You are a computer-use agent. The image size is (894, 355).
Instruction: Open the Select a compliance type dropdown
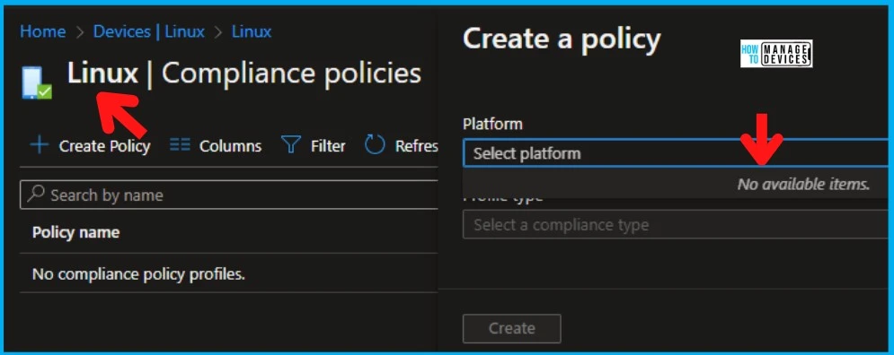(x=677, y=225)
